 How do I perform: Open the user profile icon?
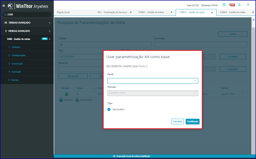click(248, 5)
